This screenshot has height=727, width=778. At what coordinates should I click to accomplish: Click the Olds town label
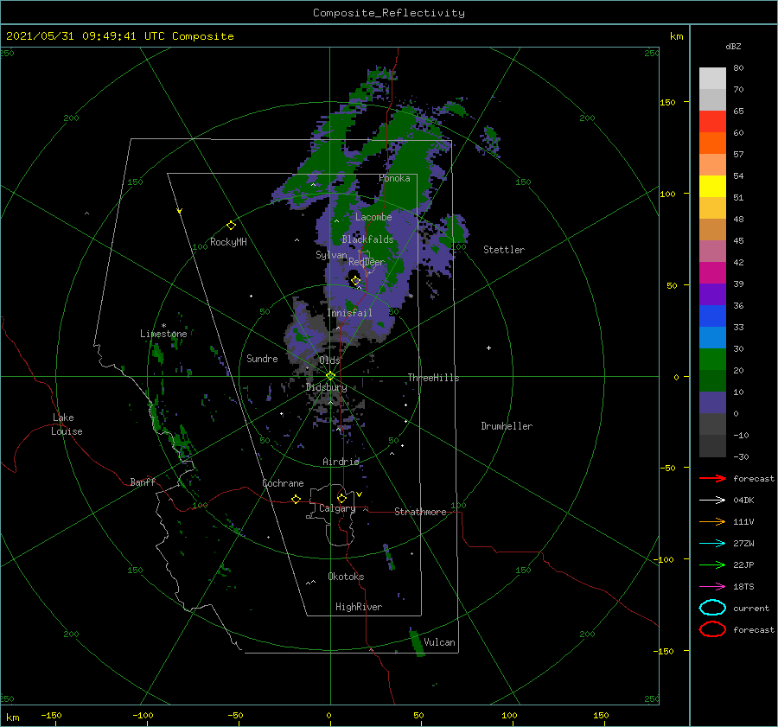coord(329,360)
